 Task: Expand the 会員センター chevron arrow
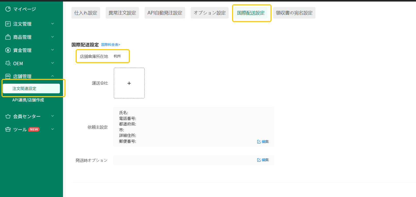[53, 116]
